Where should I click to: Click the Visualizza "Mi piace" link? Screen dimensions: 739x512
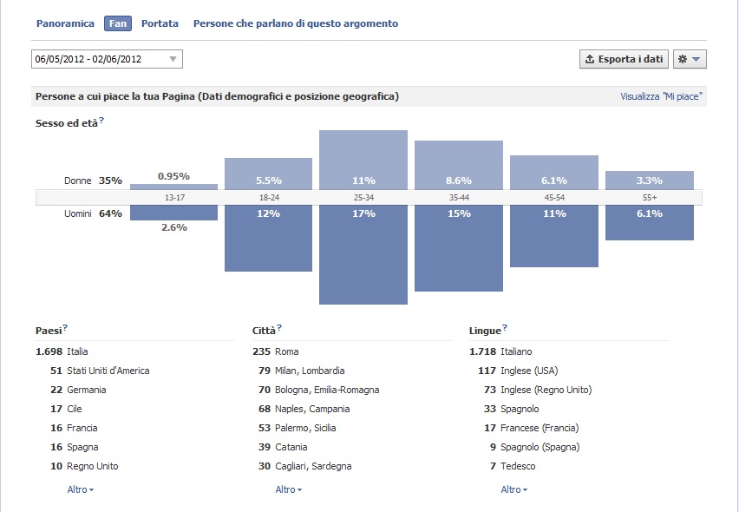click(661, 96)
